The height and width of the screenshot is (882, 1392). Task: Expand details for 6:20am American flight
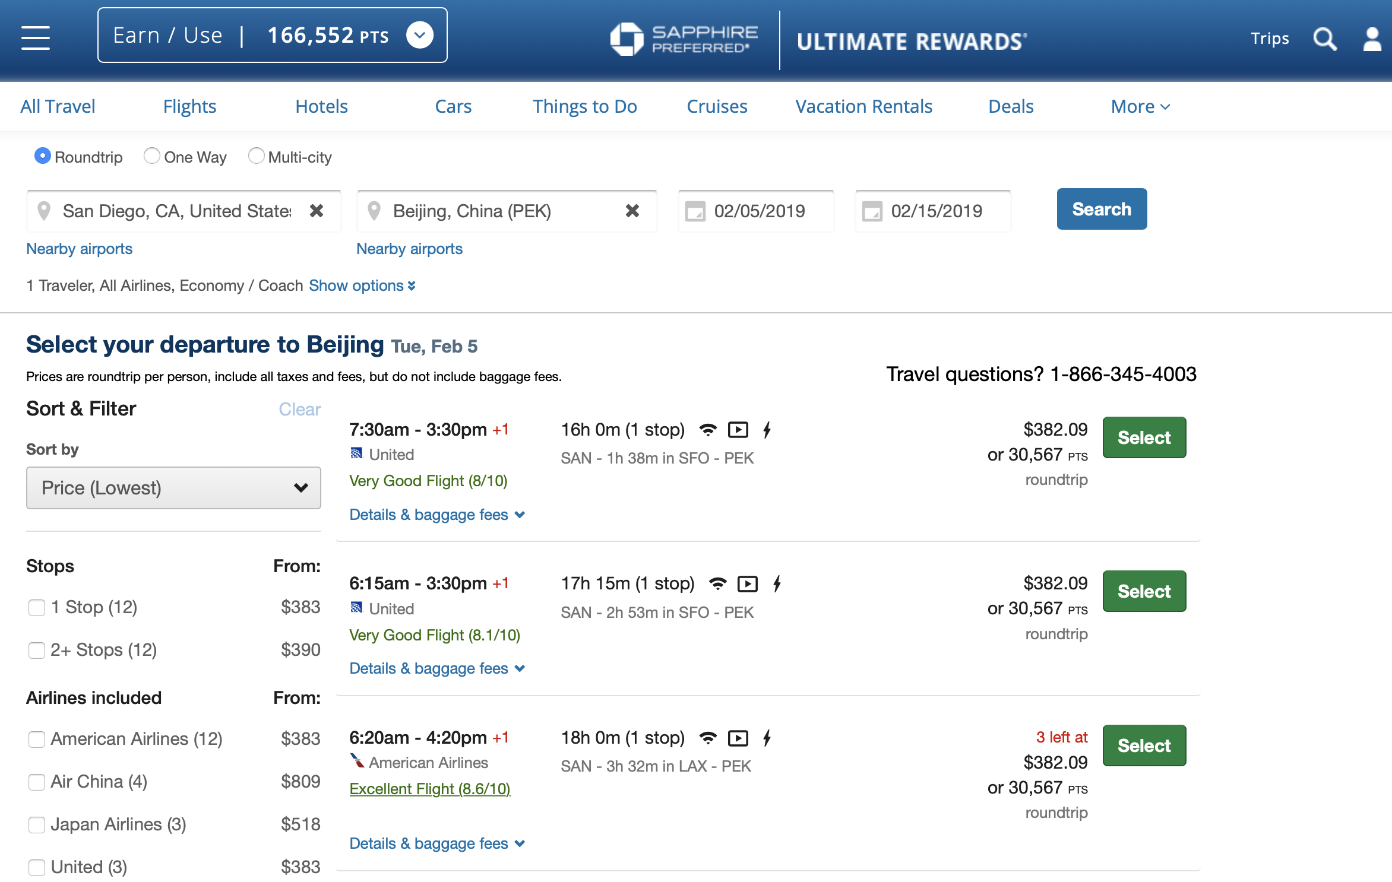437,843
